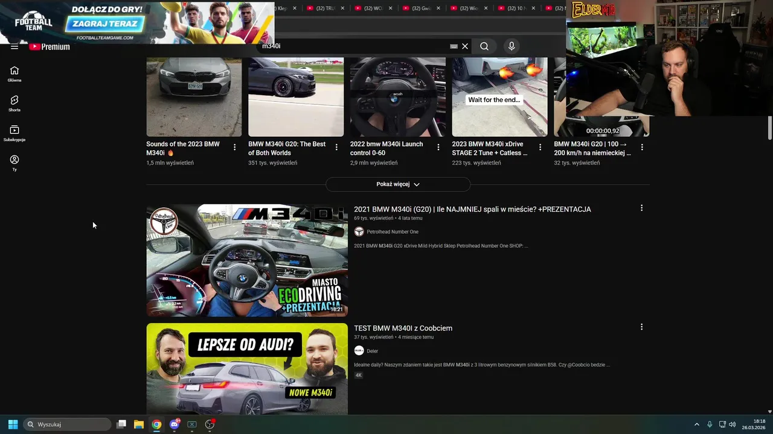This screenshot has height=434, width=773.
Task: Open Google Chrome from taskbar
Action: point(156,424)
